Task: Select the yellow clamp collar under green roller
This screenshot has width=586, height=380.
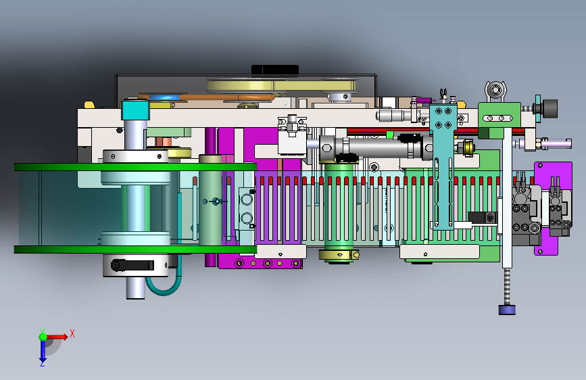Action: click(339, 255)
